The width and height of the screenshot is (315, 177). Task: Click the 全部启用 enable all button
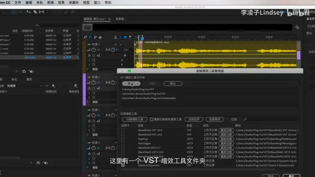point(194,119)
